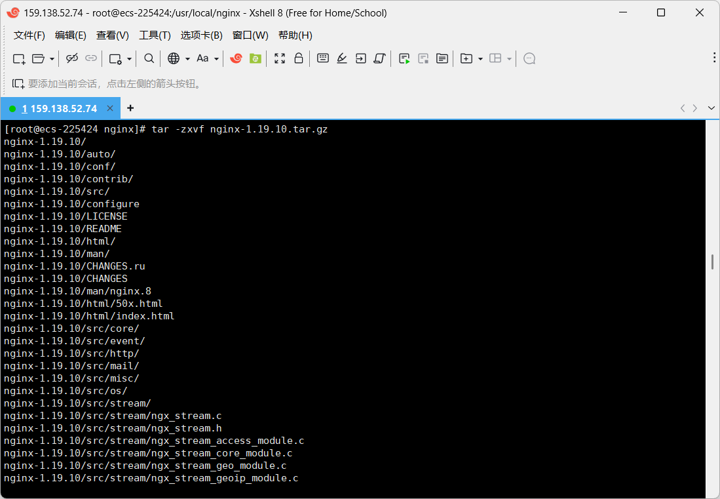Screen dimensions: 720x499
Task: Click the send-to-session arrow icon
Action: 361,58
